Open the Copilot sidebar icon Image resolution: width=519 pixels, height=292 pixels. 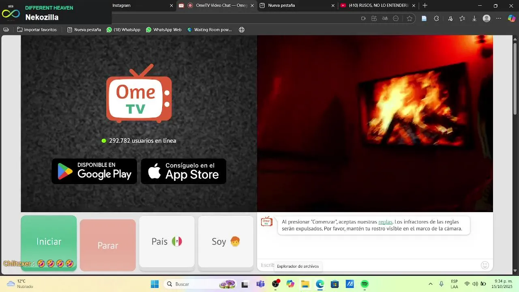click(x=512, y=18)
